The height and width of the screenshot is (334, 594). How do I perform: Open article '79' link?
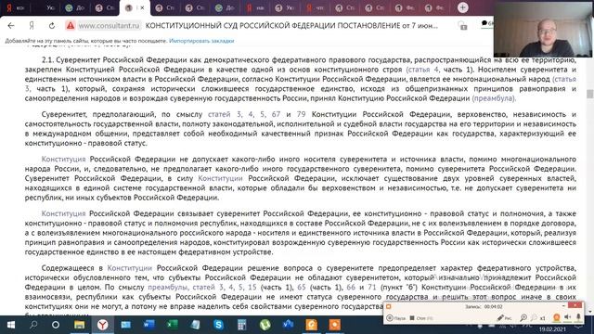pyautogui.click(x=301, y=114)
